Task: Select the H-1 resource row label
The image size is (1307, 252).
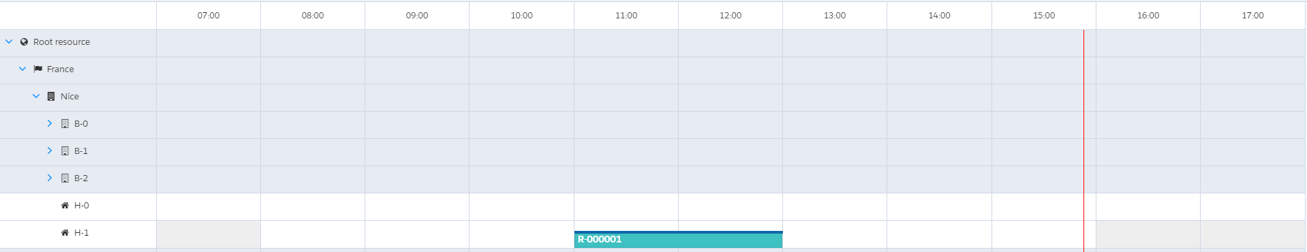Action: pos(82,233)
